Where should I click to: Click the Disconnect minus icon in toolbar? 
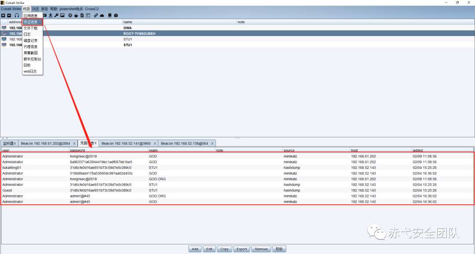tap(9, 15)
